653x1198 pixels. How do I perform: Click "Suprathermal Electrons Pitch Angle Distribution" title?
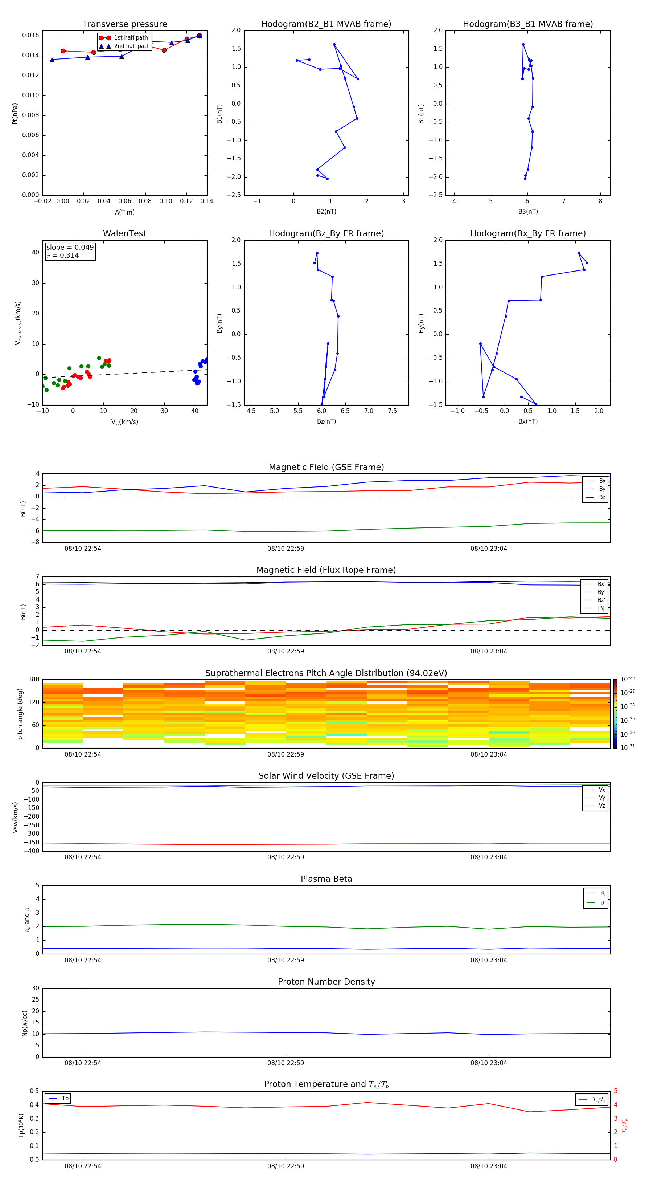pyautogui.click(x=326, y=673)
